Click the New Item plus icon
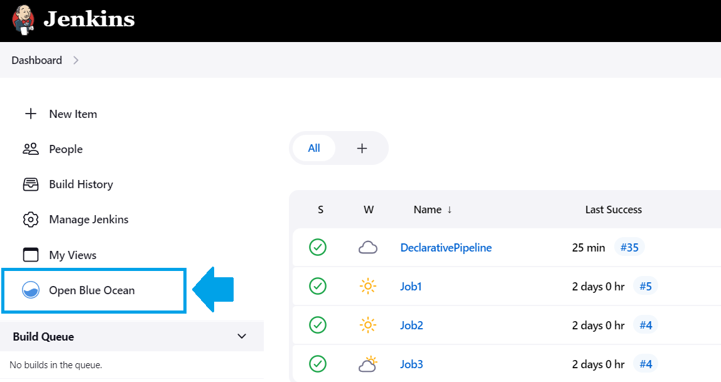Screen dimensions: 721x382 (x=31, y=114)
